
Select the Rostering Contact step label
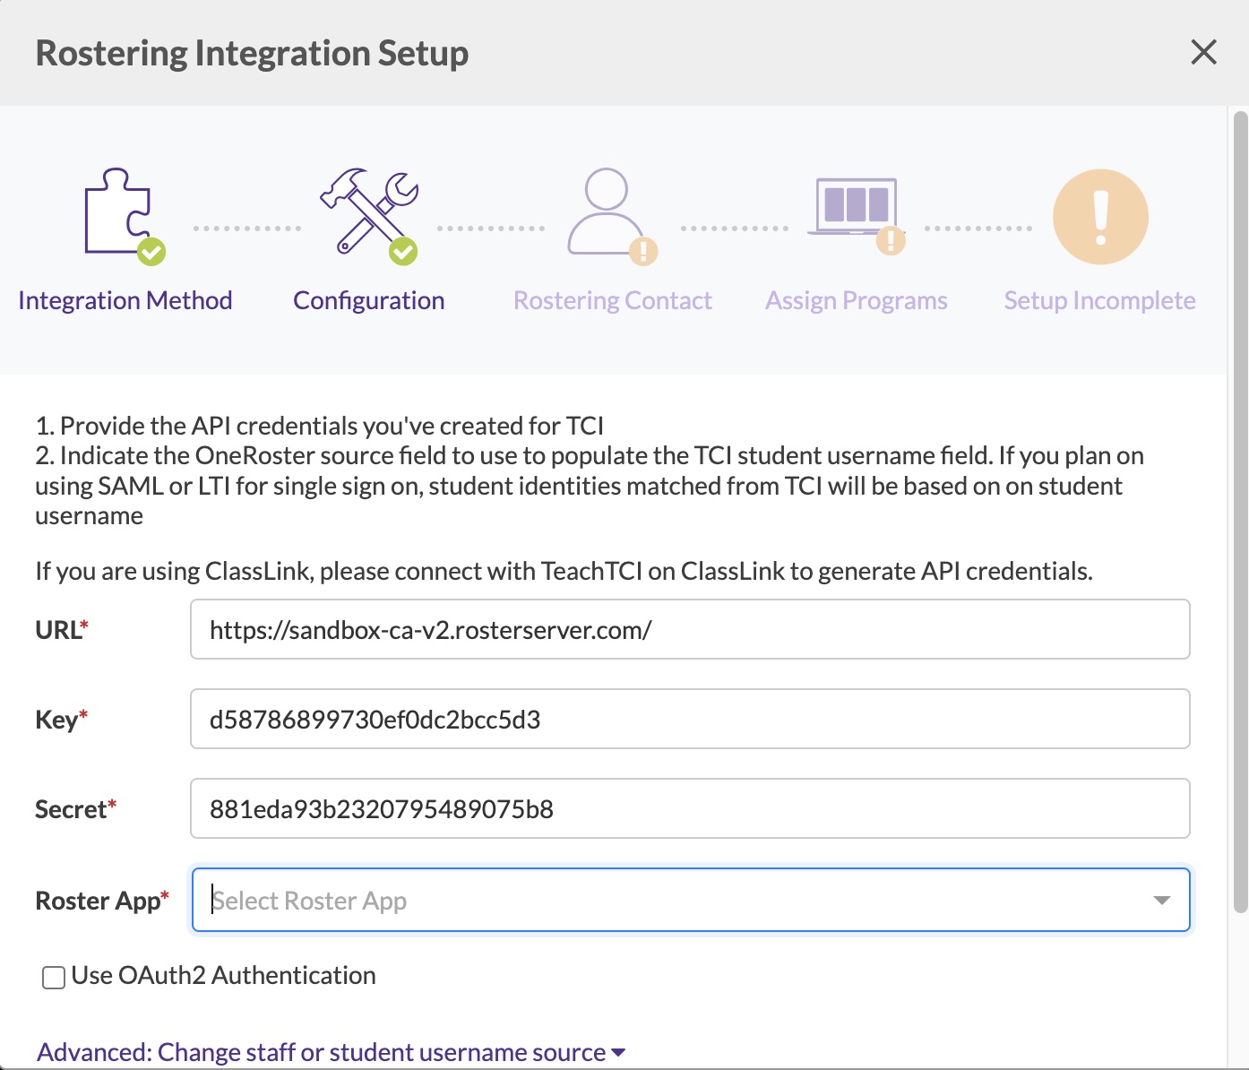point(612,299)
